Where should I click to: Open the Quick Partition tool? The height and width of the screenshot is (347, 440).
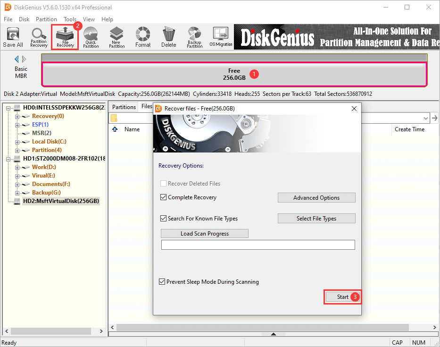[91, 37]
